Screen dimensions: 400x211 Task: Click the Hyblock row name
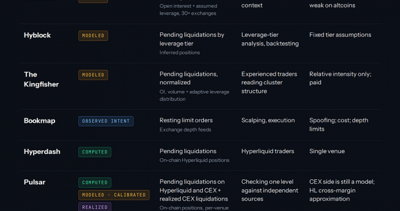[37, 35]
